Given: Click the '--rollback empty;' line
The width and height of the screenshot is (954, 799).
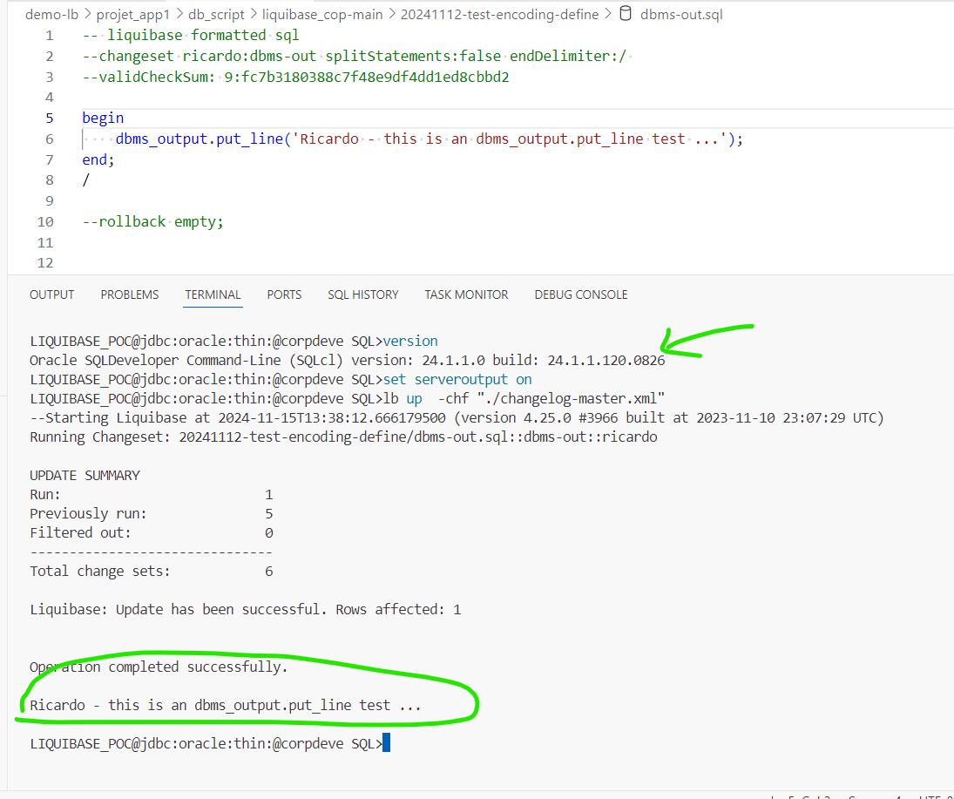Looking at the screenshot, I should pyautogui.click(x=152, y=221).
